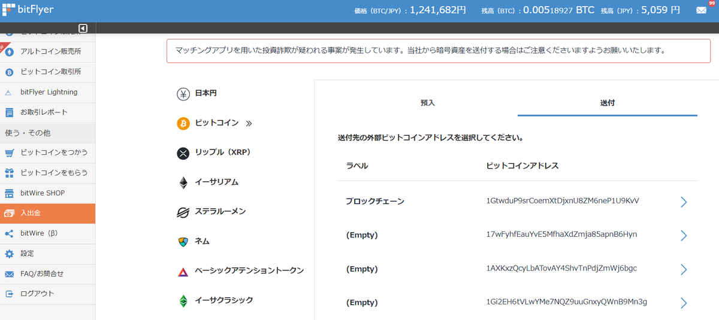The image size is (719, 320).
Task: Select ベーシックアテンショントークン label
Action: (249, 271)
